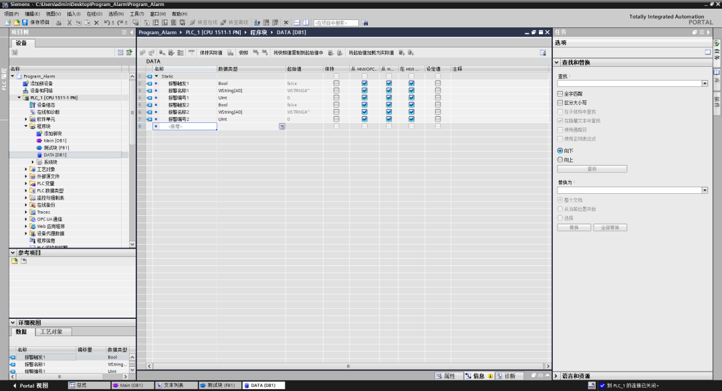Click the open project folder icon
Viewport: 722px width, 391px height.
(17, 23)
